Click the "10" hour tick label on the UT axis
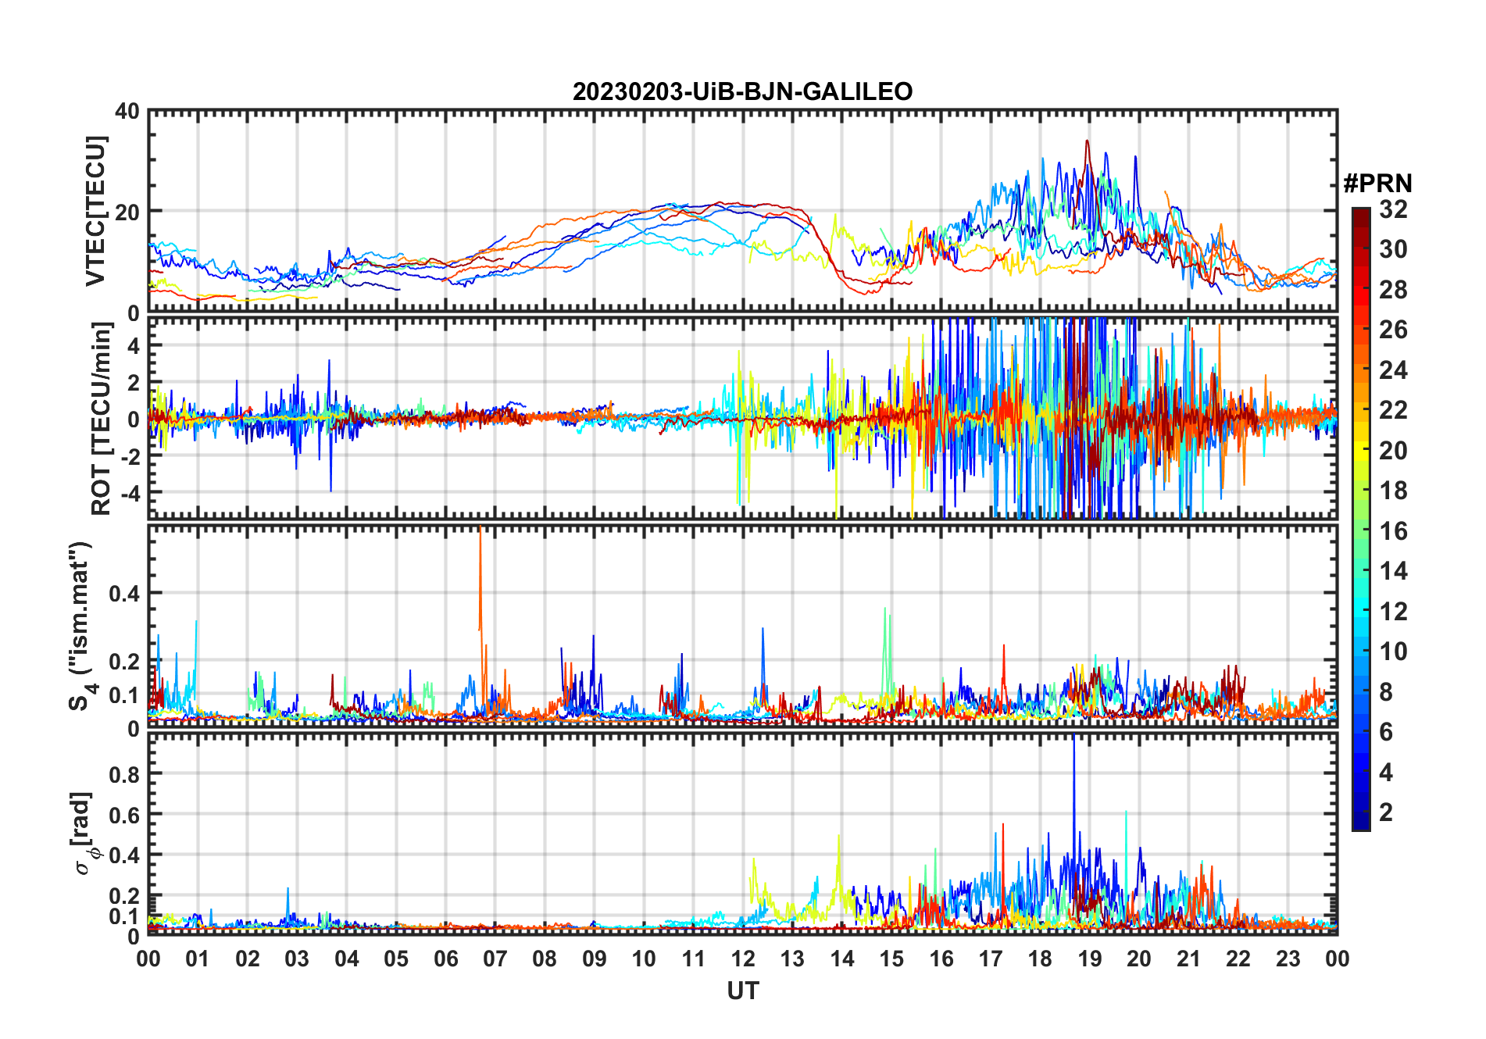 click(x=644, y=959)
